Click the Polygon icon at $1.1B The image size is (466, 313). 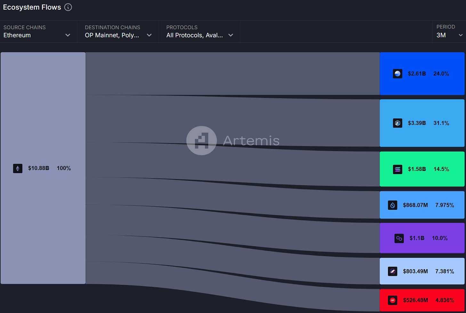[399, 238]
